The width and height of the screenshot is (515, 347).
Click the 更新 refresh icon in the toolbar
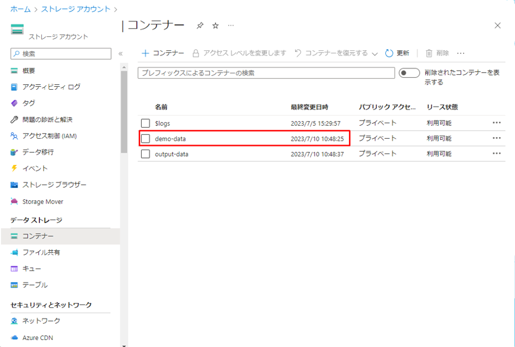click(x=389, y=53)
